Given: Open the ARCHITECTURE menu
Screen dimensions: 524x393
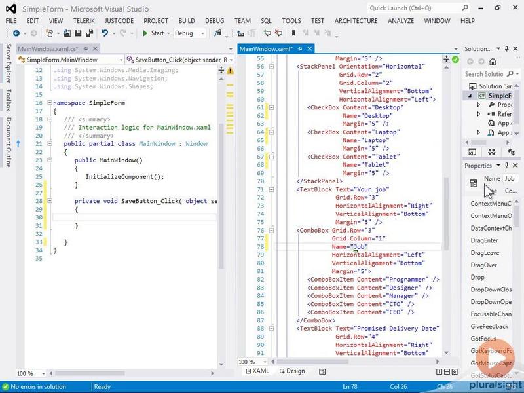Looking at the screenshot, I should 356,21.
